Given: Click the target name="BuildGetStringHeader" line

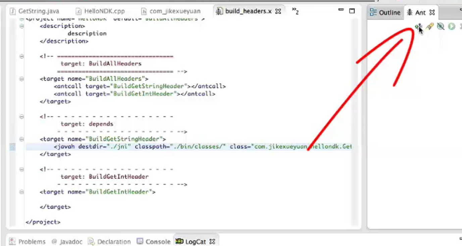Looking at the screenshot, I should point(103,139).
